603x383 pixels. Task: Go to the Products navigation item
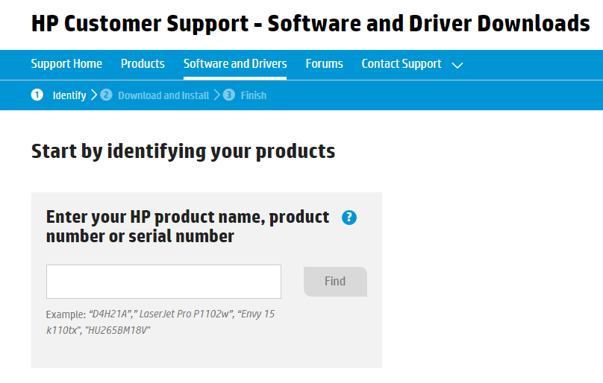click(143, 64)
